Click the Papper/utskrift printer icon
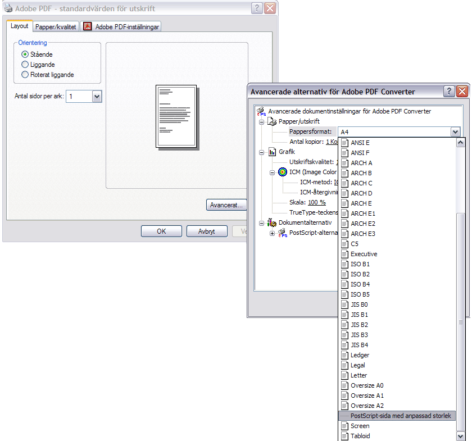 [x=272, y=121]
